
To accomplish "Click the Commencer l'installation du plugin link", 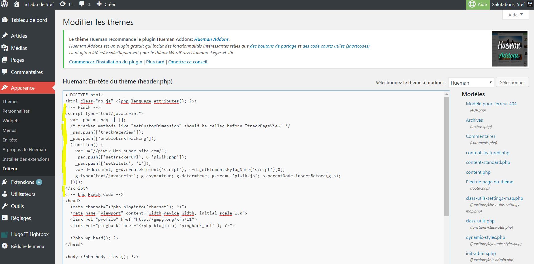I will point(106,62).
